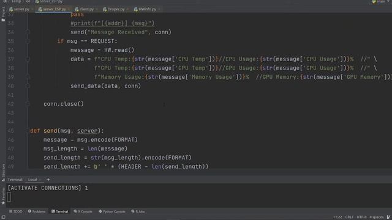
Task: Toggle the Terminal tool window button
Action: coord(60,211)
